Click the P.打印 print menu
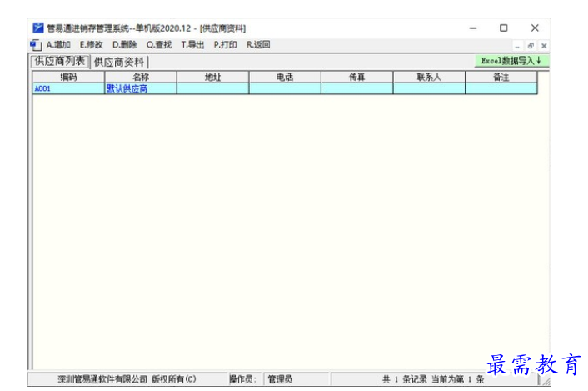Screen dimensions: 588x391 point(225,45)
